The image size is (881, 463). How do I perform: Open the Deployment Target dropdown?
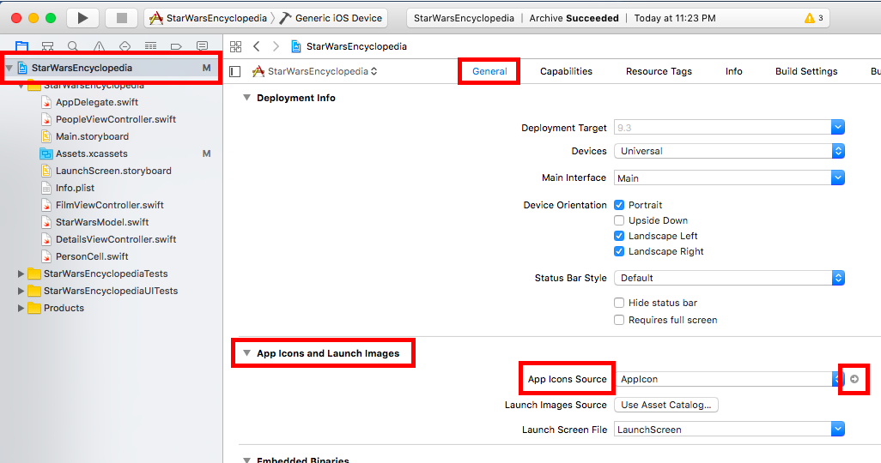click(838, 128)
